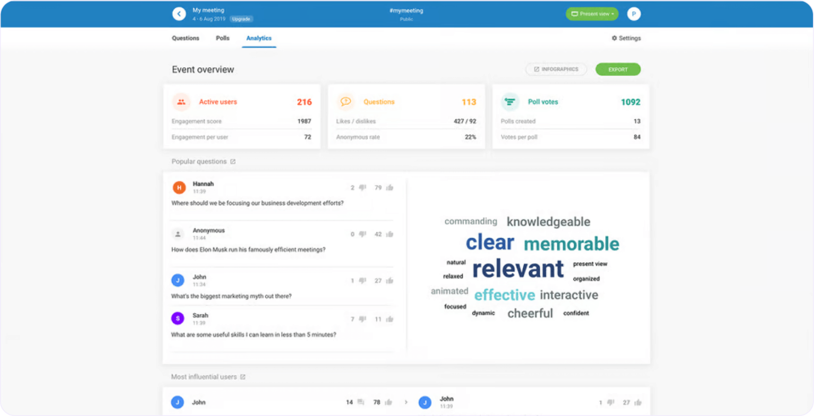
Task: Click the P profile avatar in the header
Action: 634,14
